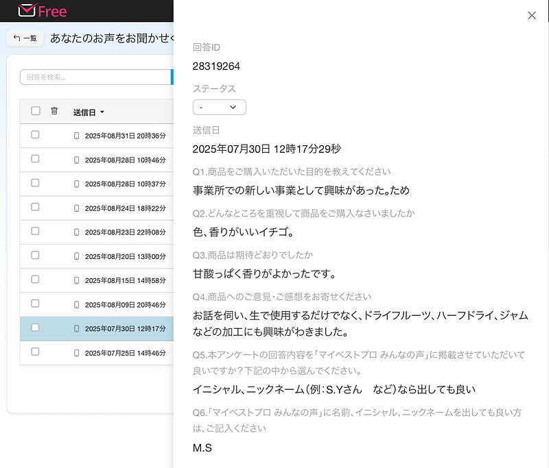This screenshot has height=468, width=549.
Task: Click the blue search button beside search field
Action: pyautogui.click(x=172, y=77)
